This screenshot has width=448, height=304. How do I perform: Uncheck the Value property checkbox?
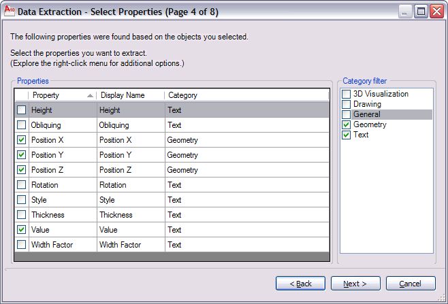tap(22, 230)
